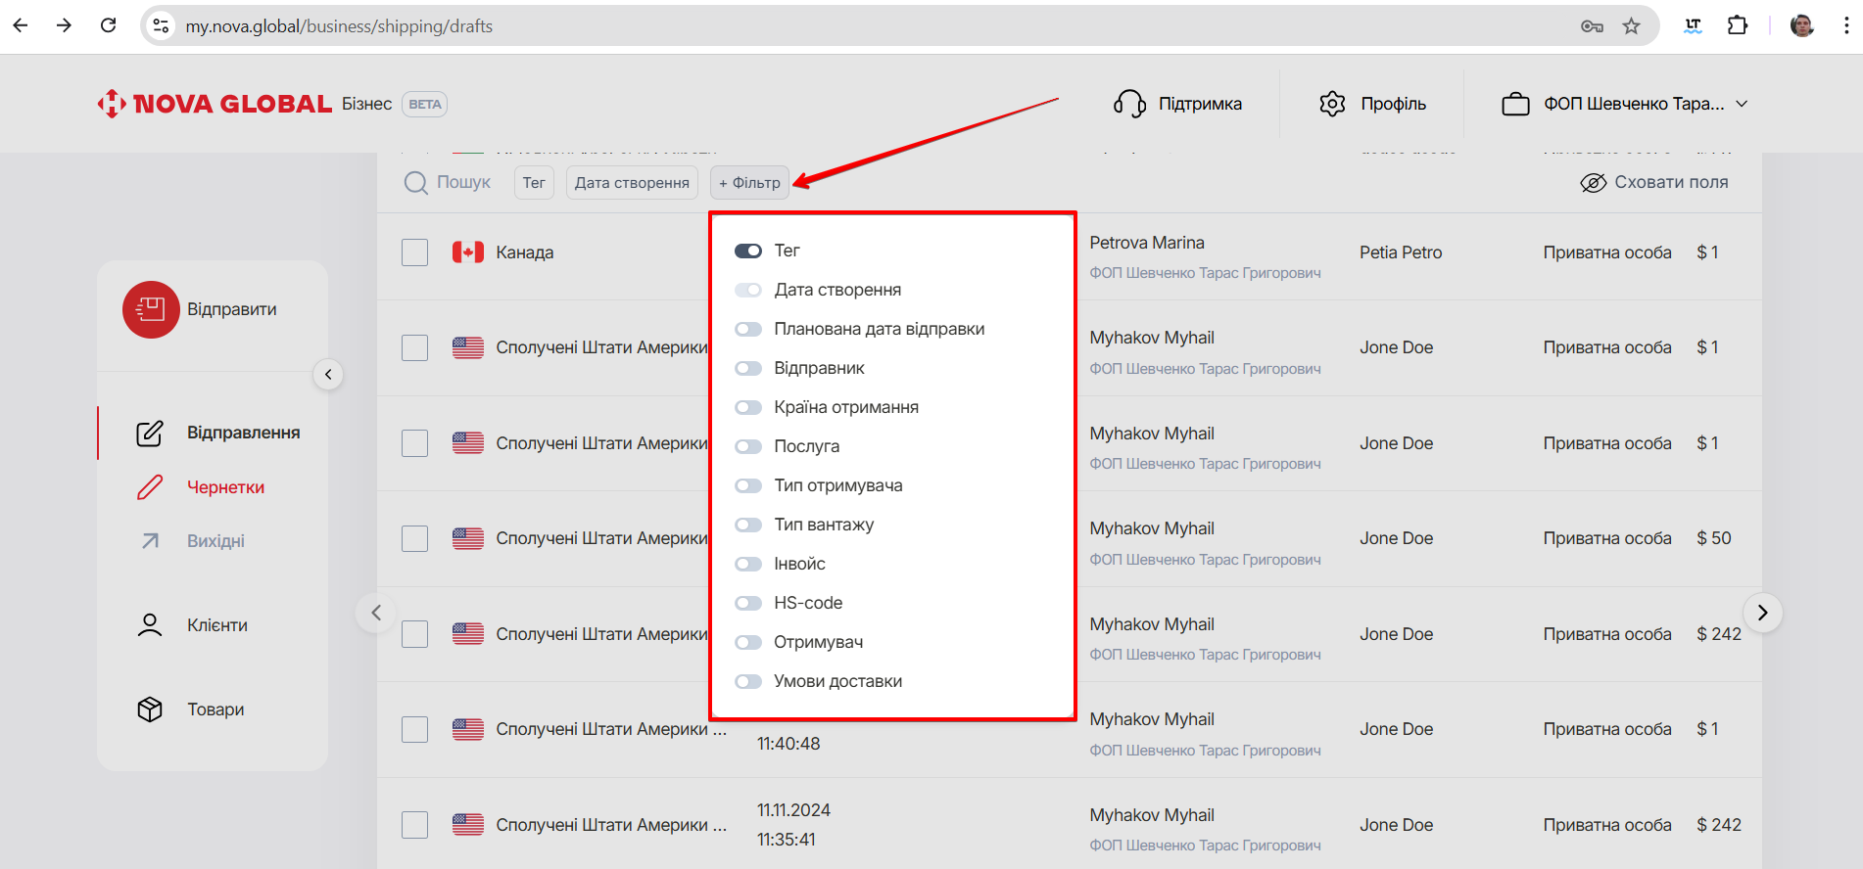Disable the Тег filter toggle
The image size is (1863, 869).
pos(748,251)
